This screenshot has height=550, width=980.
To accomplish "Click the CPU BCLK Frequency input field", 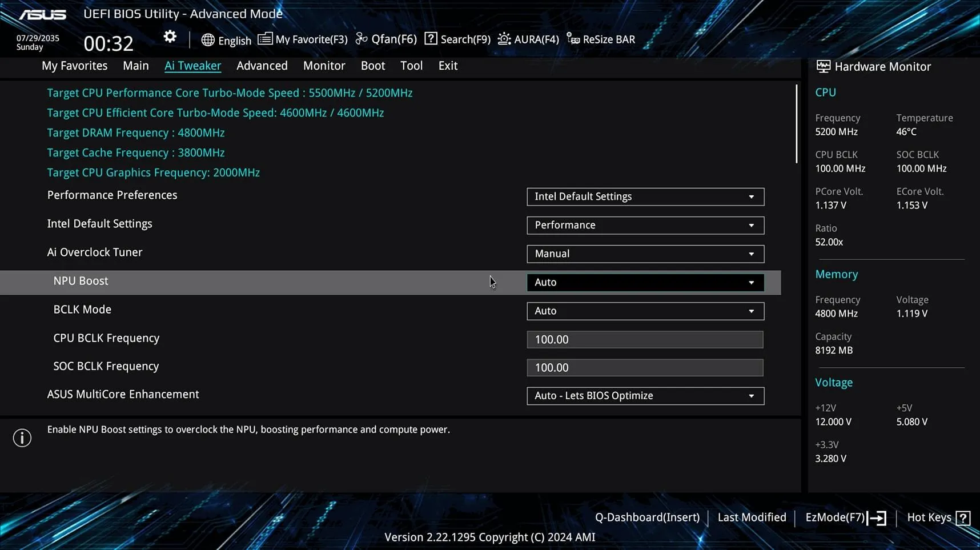I will coord(645,339).
